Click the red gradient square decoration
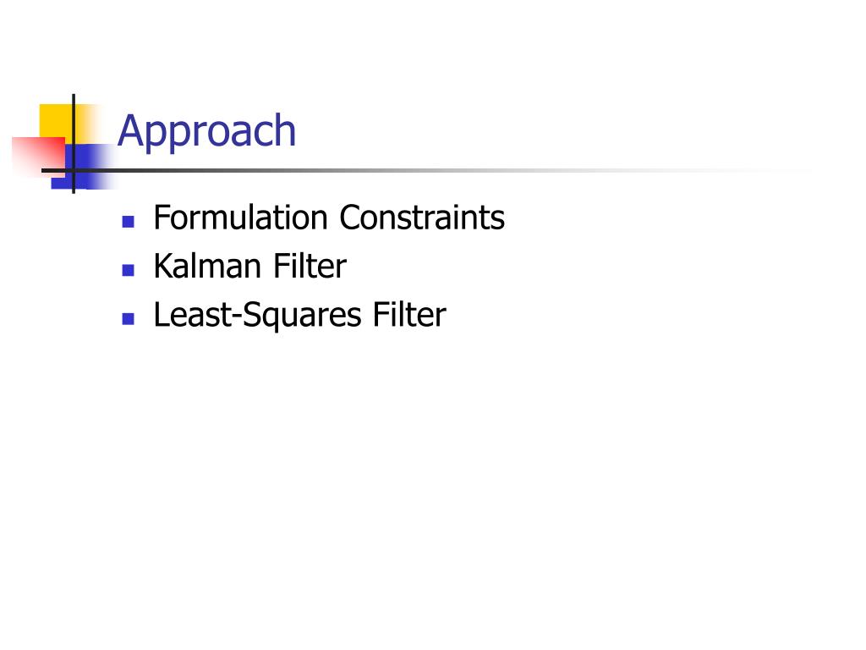The height and width of the screenshot is (650, 866). click(37, 157)
